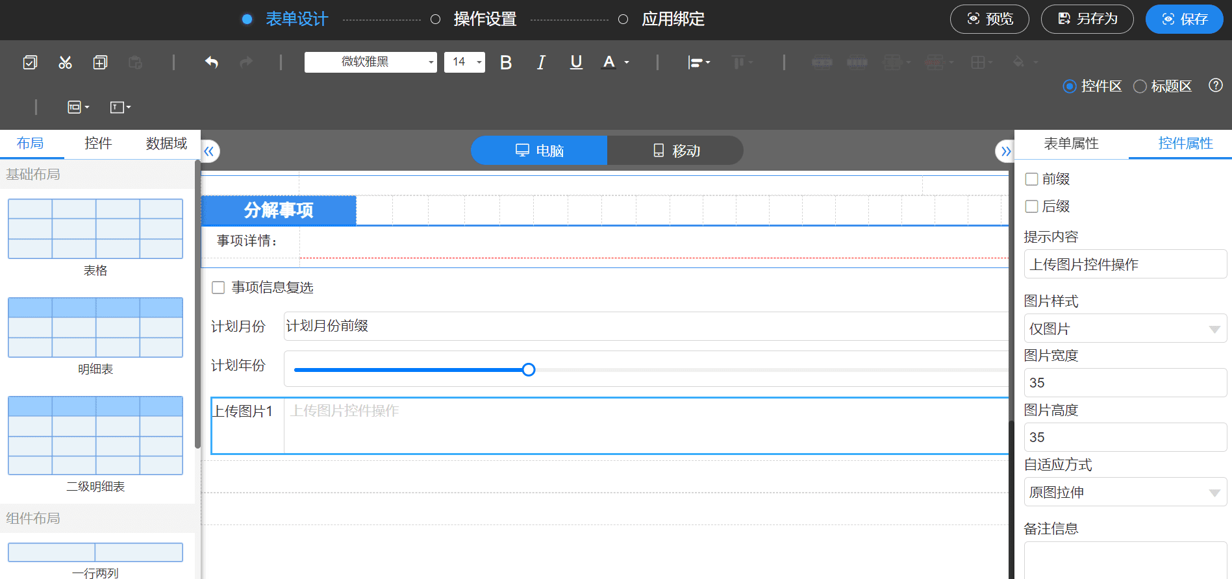Click the greyed paste clipboard icon
This screenshot has height=579, width=1232.
135,62
